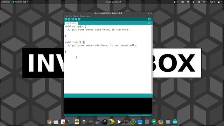Click the editor's vertical scrollbar
Screen dimensions: 224x126
pos(152,59)
